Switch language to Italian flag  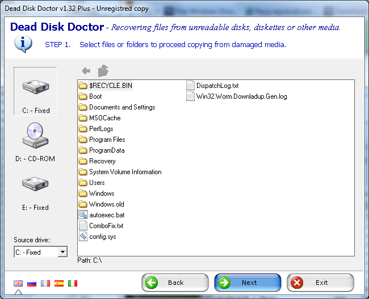click(73, 283)
